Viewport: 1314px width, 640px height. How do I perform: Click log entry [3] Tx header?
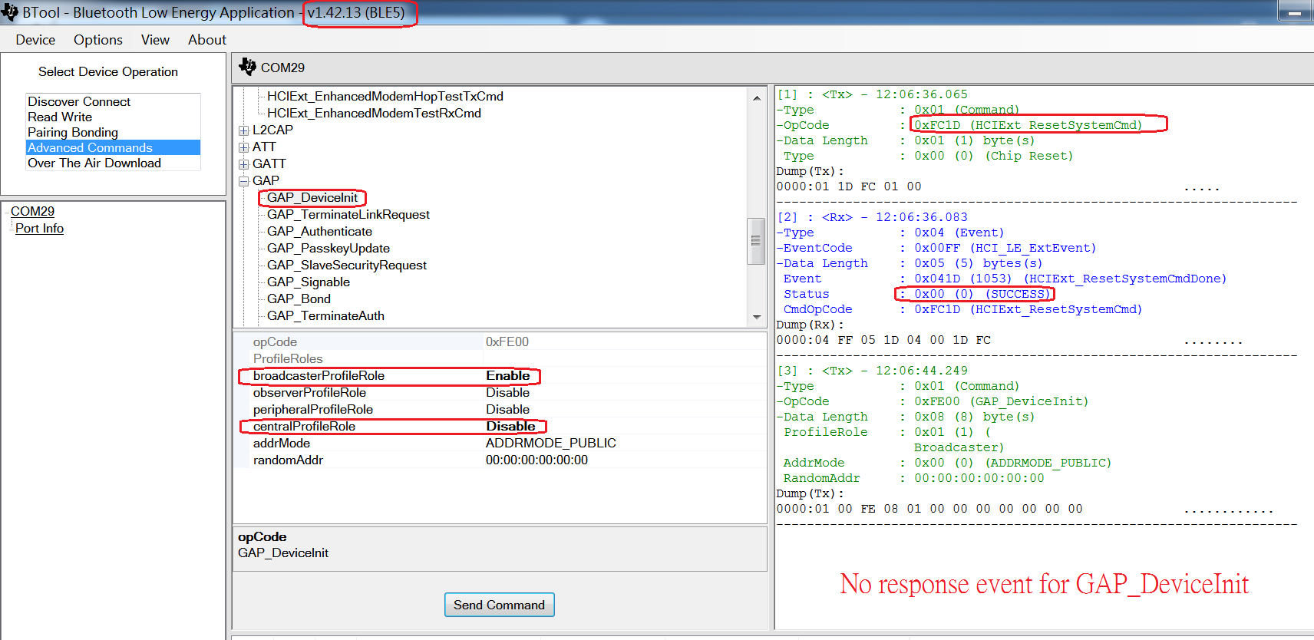coord(873,371)
